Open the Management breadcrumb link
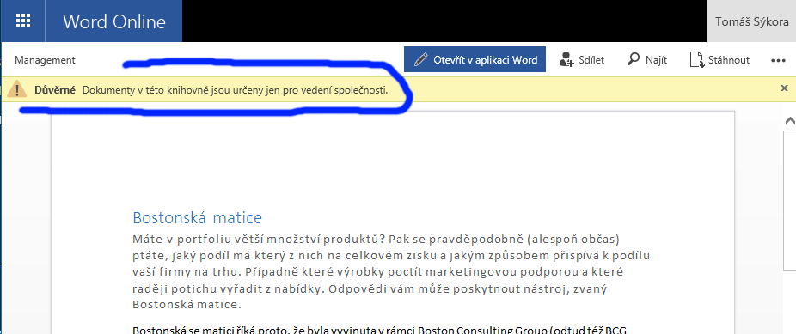796x334 pixels. click(45, 60)
